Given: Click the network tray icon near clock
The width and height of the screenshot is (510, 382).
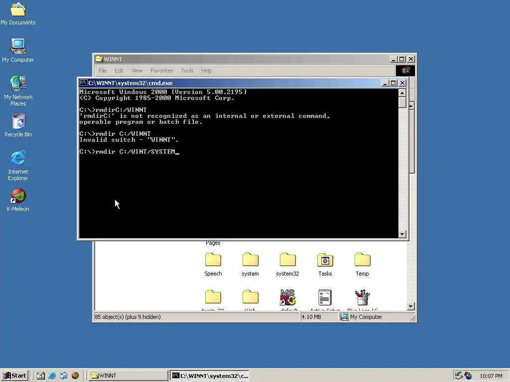Looking at the screenshot, I should [459, 376].
